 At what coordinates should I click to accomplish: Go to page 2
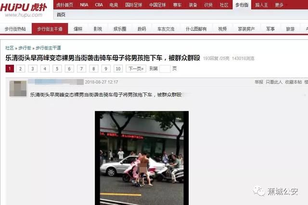click(x=20, y=69)
